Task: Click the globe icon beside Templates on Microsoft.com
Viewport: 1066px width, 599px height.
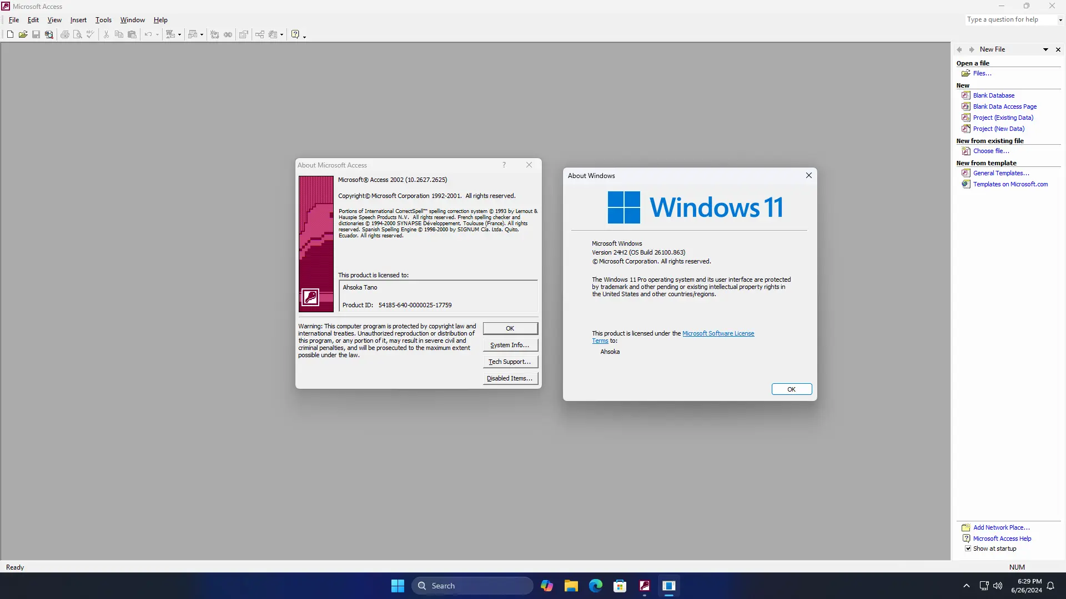Action: pos(966,184)
